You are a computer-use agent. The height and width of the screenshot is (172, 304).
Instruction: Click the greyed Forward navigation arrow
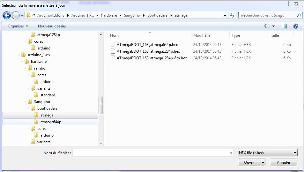tap(16, 16)
